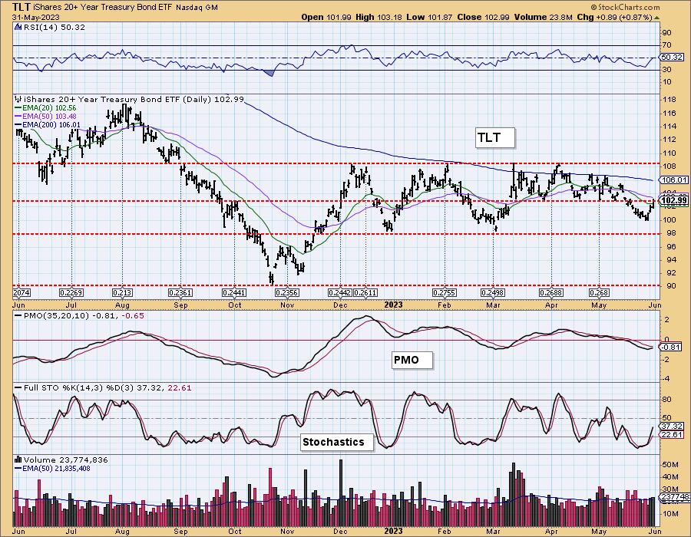Click the 37.32 stochastic %K tag
Image resolution: width=691 pixels, height=537 pixels.
672,426
